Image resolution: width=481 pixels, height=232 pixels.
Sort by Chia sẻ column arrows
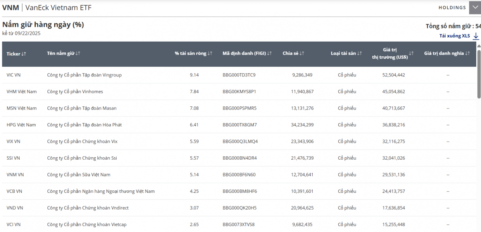[302, 54]
